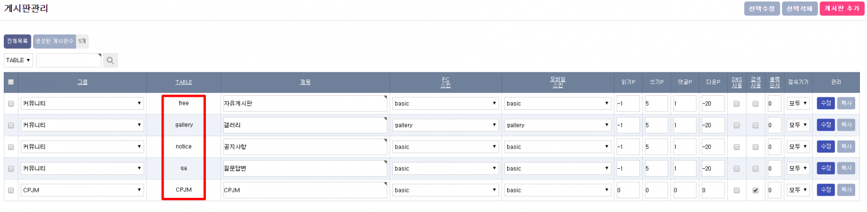This screenshot has width=867, height=212.
Task: Click the 선택수정 button
Action: [762, 9]
